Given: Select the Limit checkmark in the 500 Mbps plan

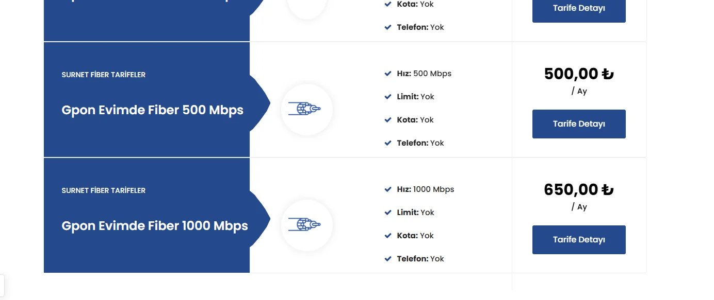Looking at the screenshot, I should pyautogui.click(x=388, y=97).
